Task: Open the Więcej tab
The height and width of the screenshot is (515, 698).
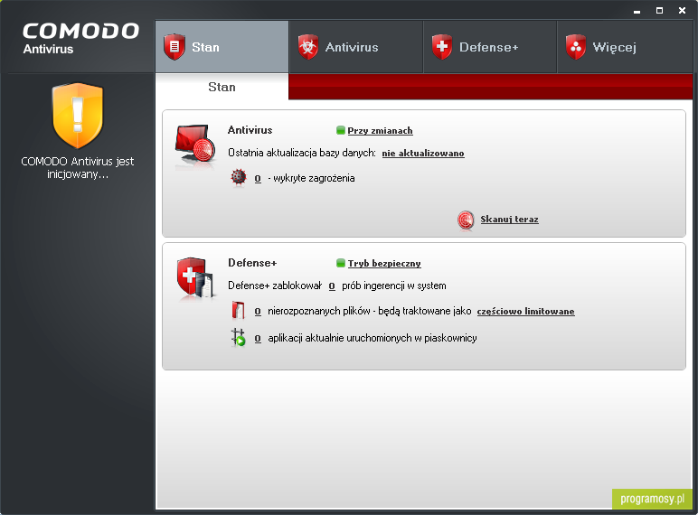Action: coord(625,47)
